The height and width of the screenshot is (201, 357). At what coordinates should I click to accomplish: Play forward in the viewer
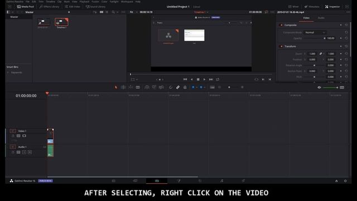point(205,79)
